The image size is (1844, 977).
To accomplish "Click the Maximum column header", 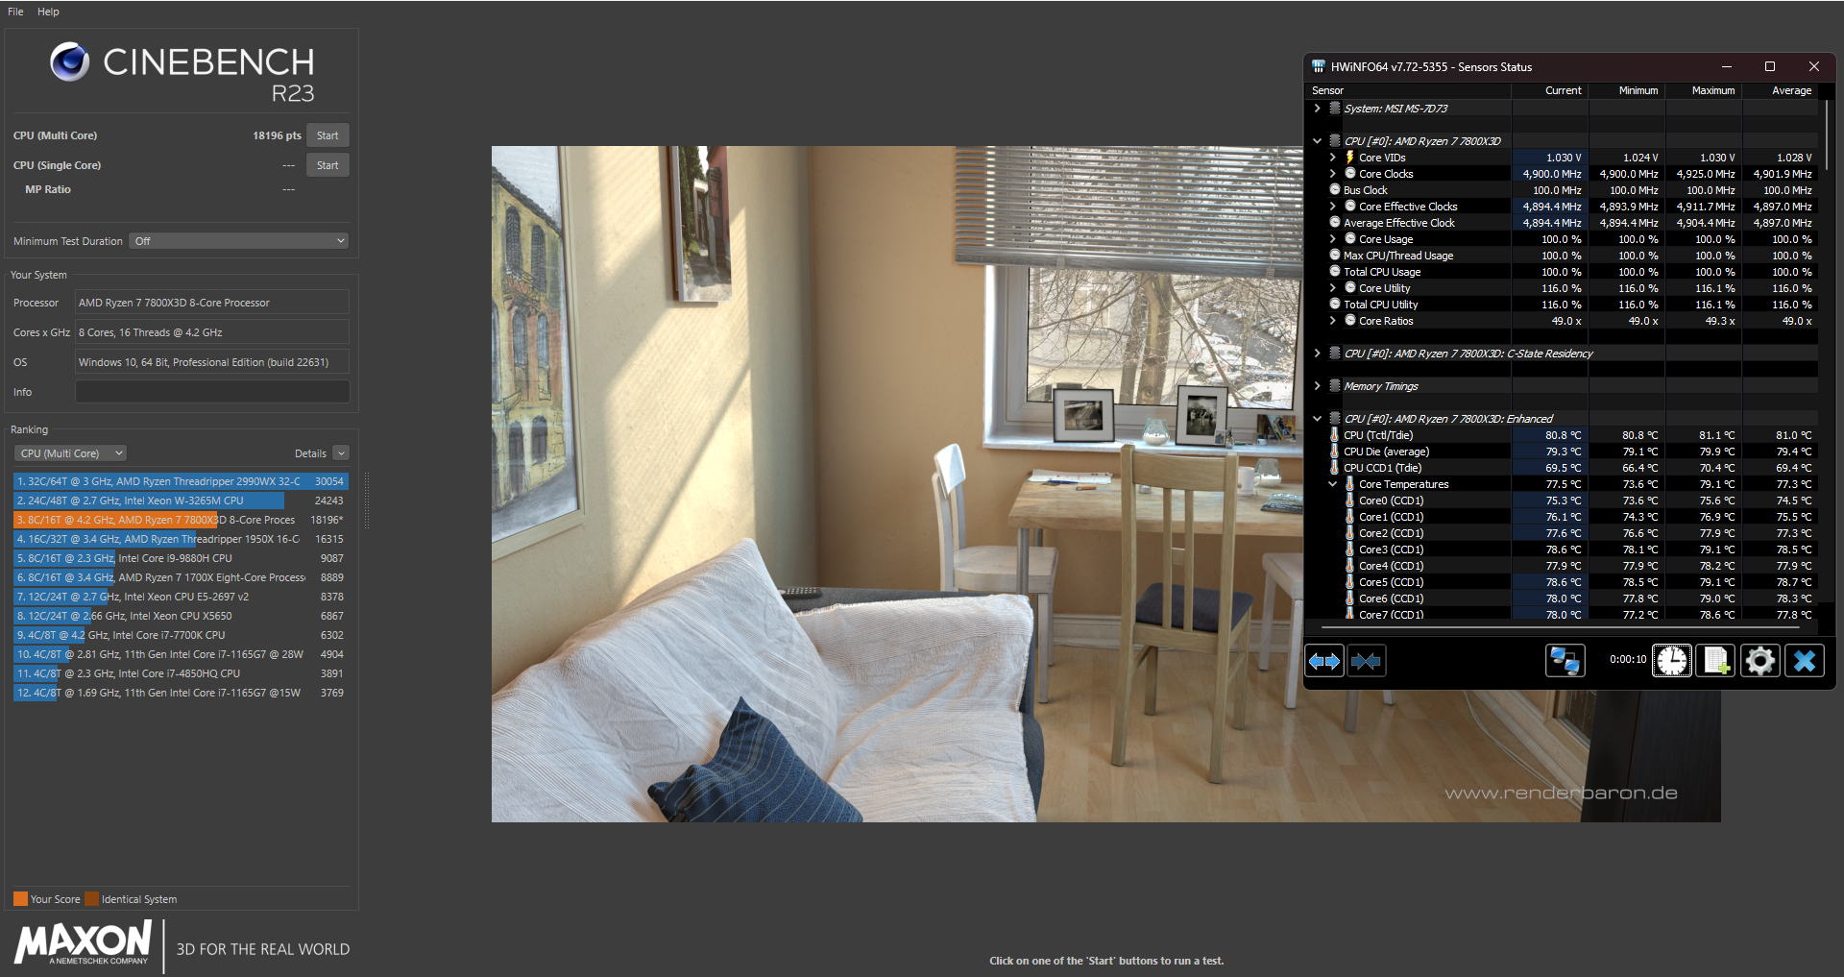I will tap(1704, 90).
